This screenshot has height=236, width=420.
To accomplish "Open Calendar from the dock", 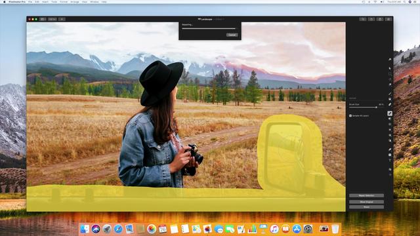I will tap(163, 229).
